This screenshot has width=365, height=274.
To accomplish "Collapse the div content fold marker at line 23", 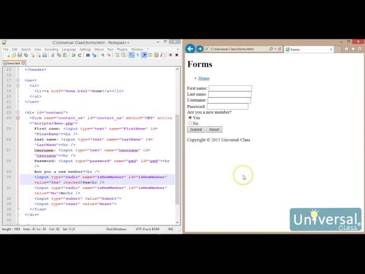I will click(x=18, y=112).
